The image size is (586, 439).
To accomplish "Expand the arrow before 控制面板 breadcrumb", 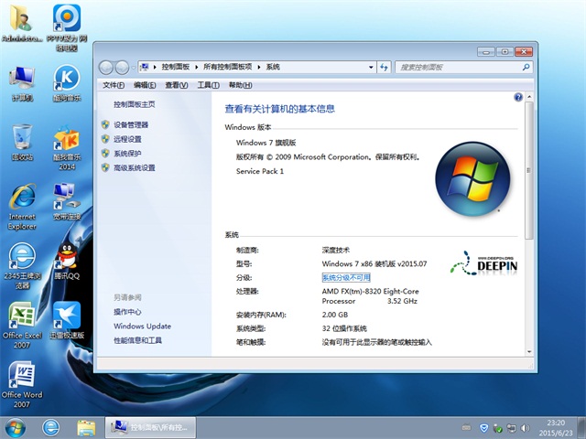I will [155, 67].
